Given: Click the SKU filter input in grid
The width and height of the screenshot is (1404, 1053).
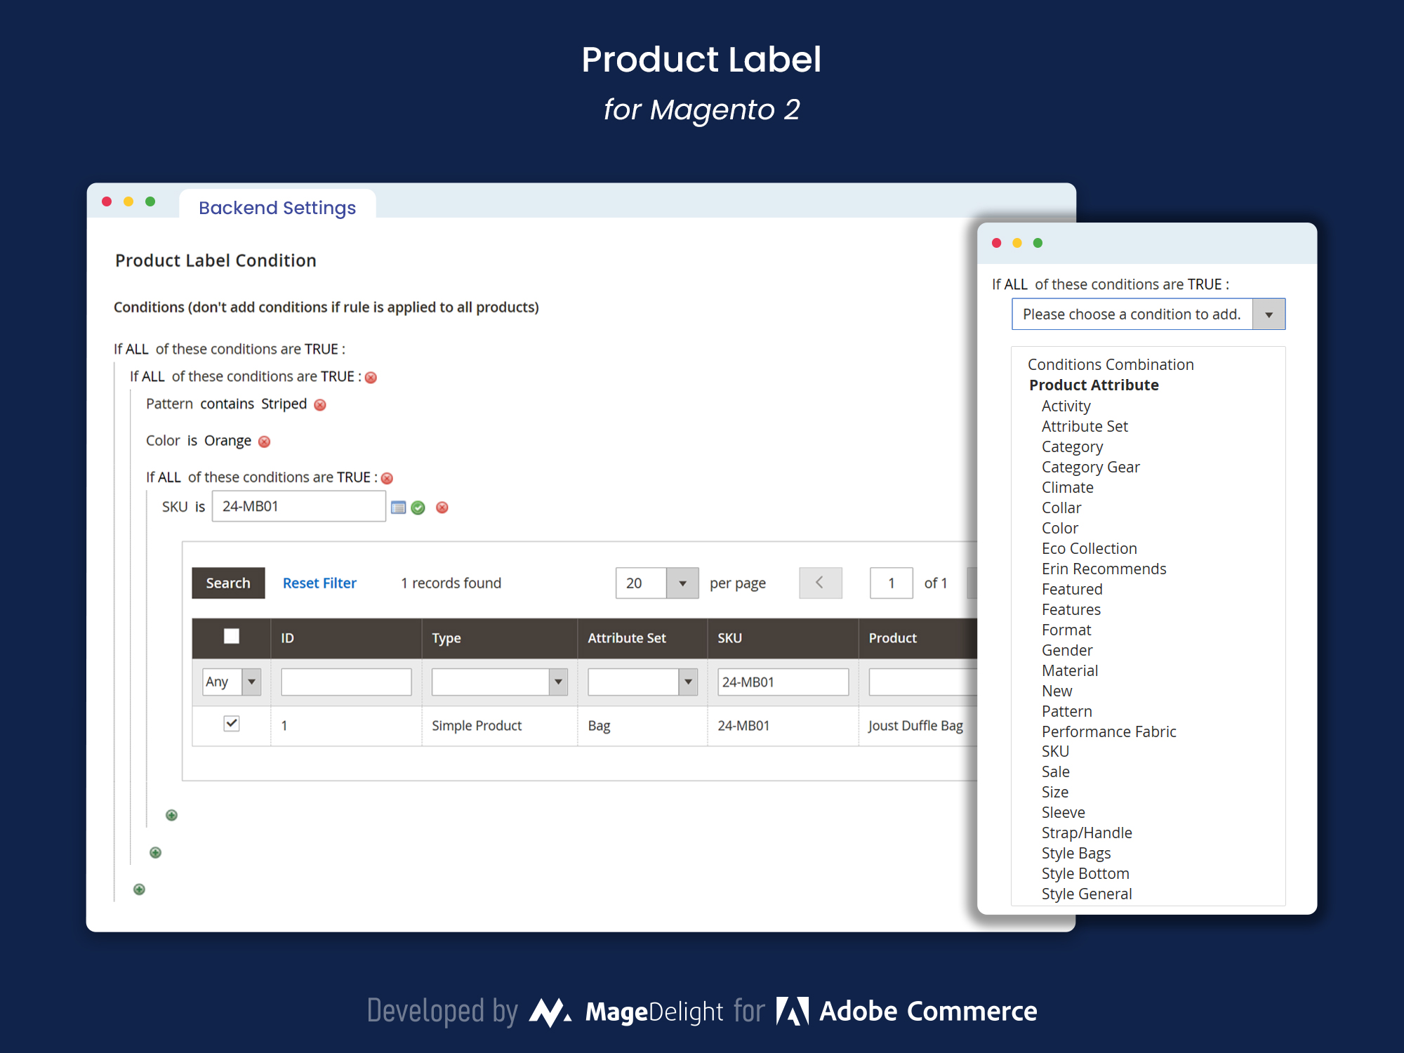Looking at the screenshot, I should 783,682.
